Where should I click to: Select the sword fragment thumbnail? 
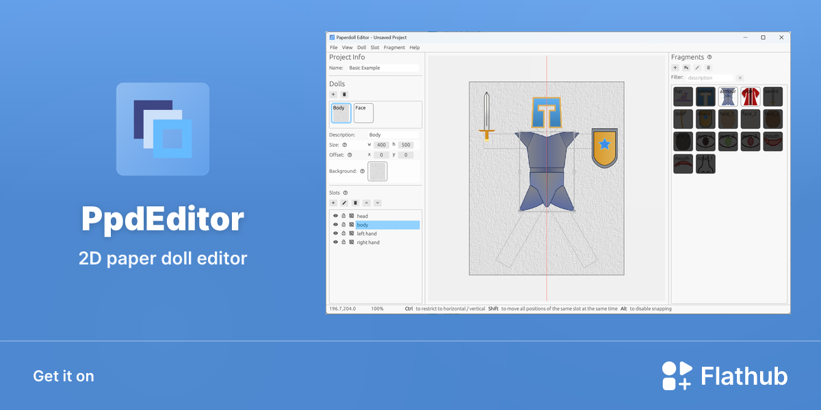[x=773, y=97]
